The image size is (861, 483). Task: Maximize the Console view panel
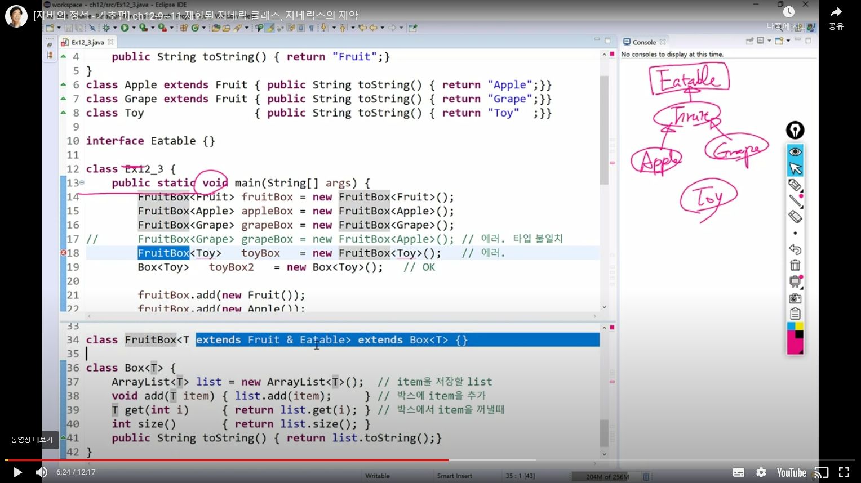(x=808, y=41)
